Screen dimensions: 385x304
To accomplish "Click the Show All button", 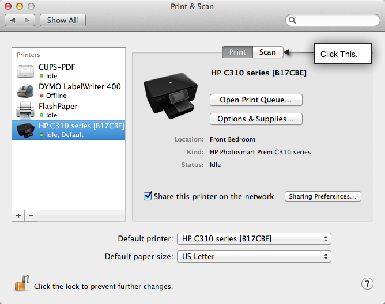I will pos(63,20).
